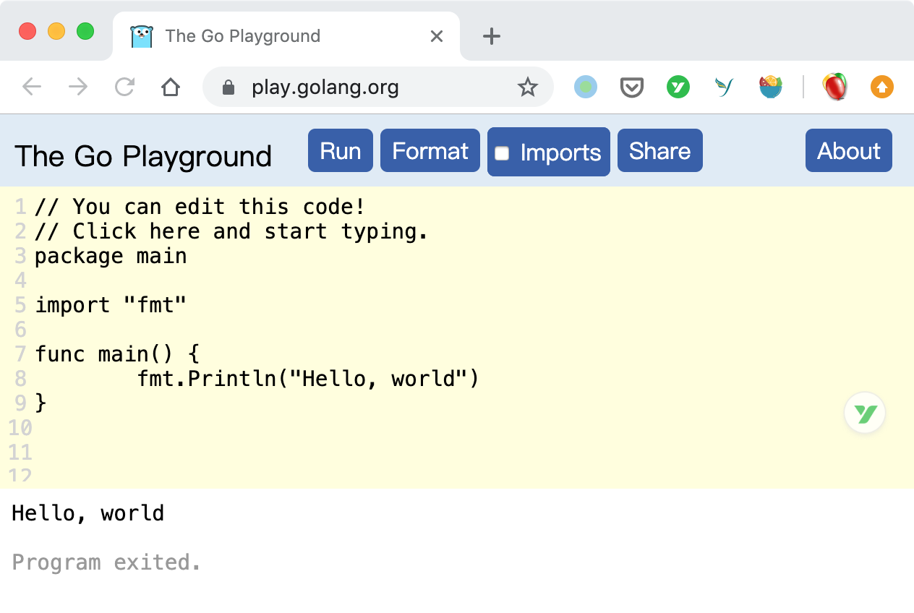This screenshot has width=914, height=613.
Task: Click the salad bowl extension icon
Action: coord(770,87)
